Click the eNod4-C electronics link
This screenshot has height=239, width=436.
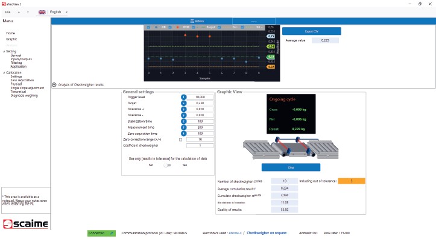(x=235, y=233)
